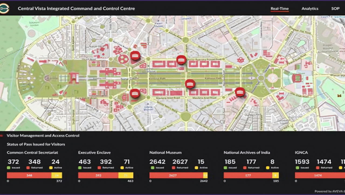
Task: Click the National Museum card title
Action: 165,153
